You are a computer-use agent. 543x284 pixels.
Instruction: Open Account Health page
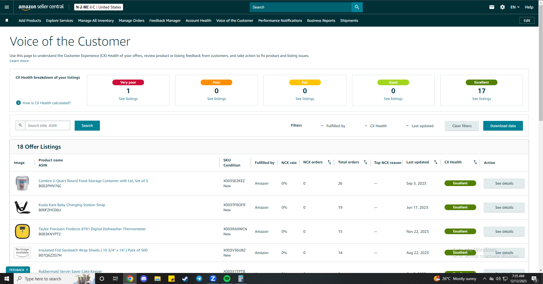[x=198, y=20]
